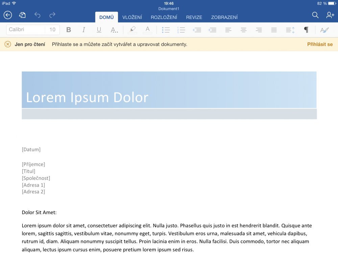338x253 pixels.
Task: Select the search icon
Action: click(315, 15)
